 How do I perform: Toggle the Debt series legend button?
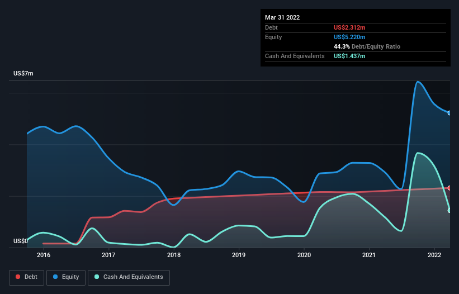point(27,277)
